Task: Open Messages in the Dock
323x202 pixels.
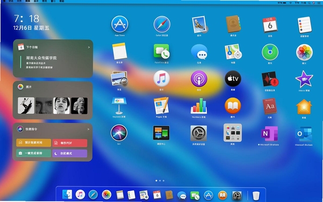Action: [182, 195]
